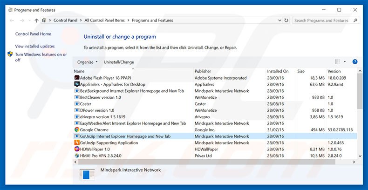
Task: Refresh the Programs and Features list
Action: [x=286, y=20]
